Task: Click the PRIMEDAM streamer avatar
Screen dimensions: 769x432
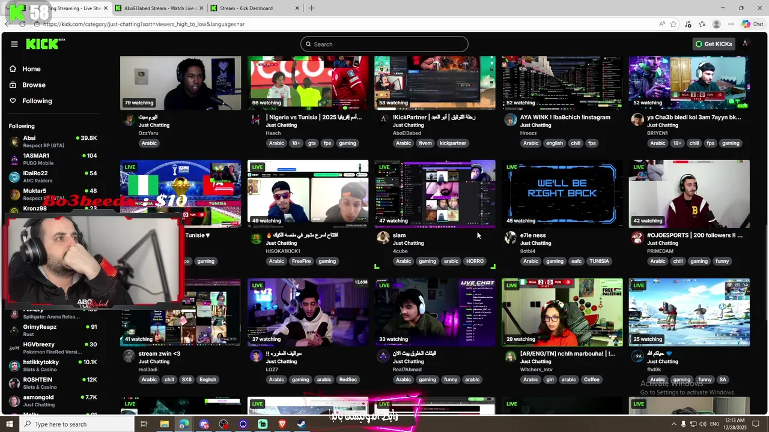Action: coord(637,238)
